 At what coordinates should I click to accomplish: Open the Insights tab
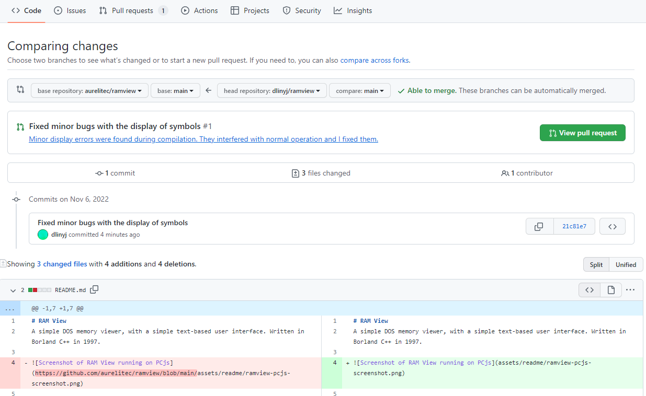pyautogui.click(x=353, y=10)
